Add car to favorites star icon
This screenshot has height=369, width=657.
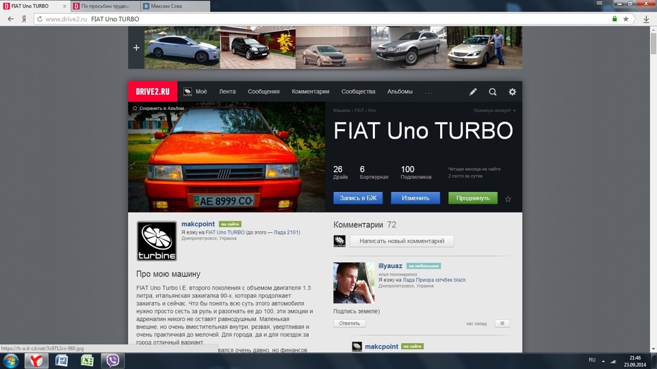[x=508, y=199]
